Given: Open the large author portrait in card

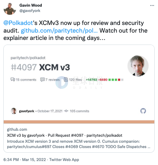Looking at the screenshot, I should 138,66.
